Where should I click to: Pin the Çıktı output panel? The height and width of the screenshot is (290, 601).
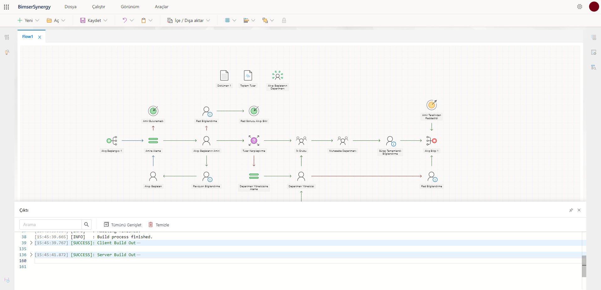point(571,210)
